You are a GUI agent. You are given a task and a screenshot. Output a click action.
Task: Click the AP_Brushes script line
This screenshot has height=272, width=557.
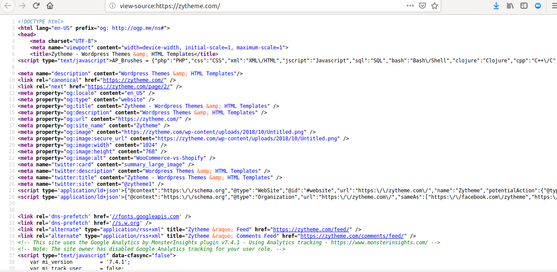287,61
